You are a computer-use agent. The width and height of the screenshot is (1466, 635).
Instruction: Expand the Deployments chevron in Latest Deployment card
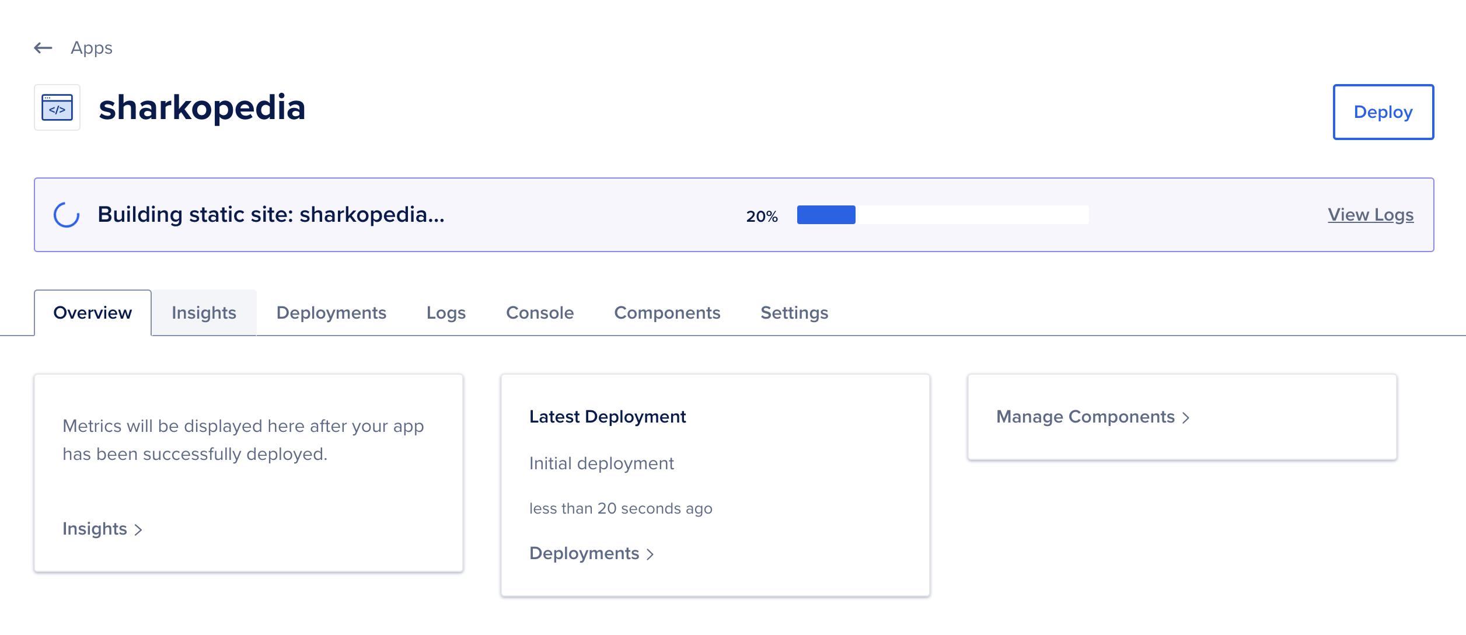651,553
